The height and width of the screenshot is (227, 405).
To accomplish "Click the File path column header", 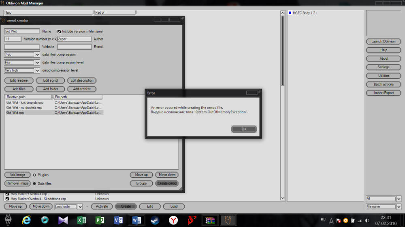I will (78, 97).
